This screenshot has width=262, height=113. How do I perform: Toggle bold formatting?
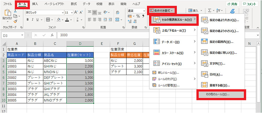28,20
